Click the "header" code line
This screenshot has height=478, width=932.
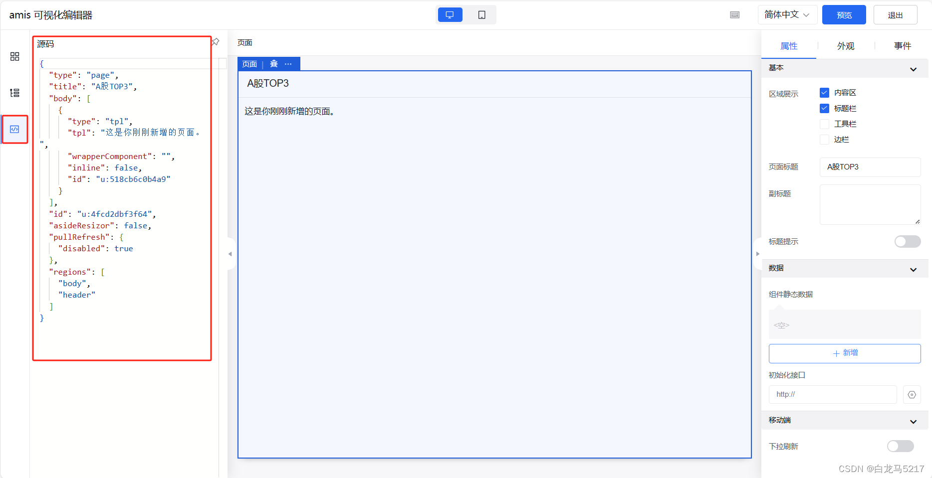(77, 295)
